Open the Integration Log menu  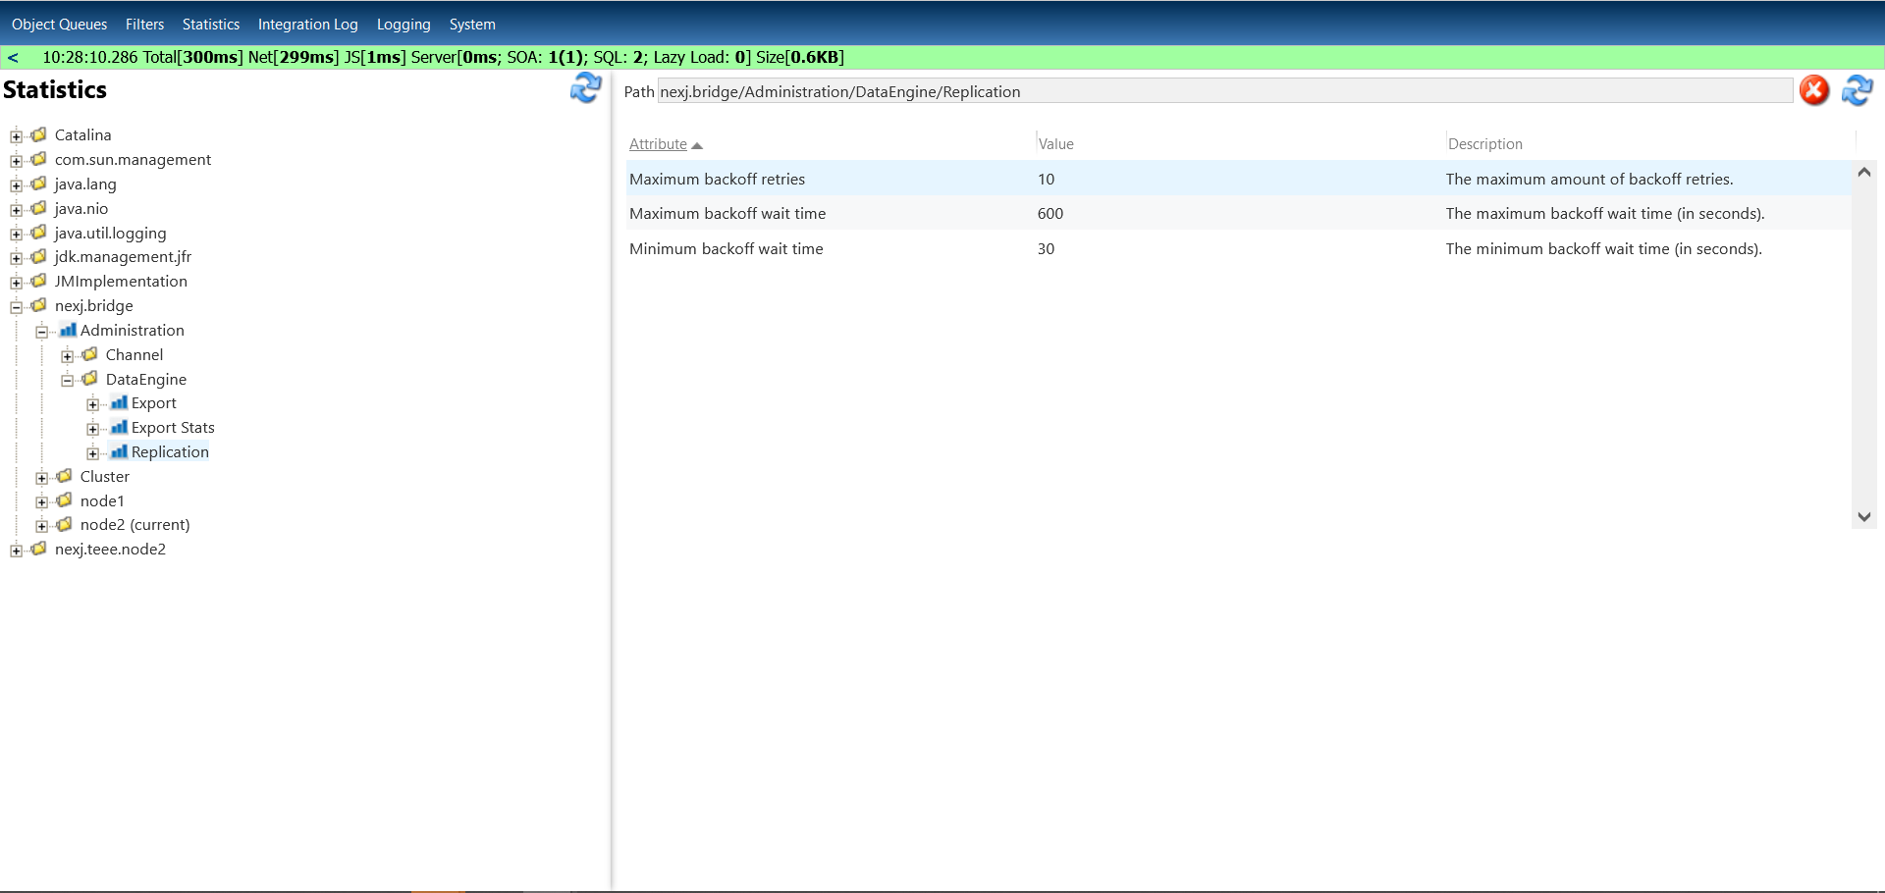(307, 24)
